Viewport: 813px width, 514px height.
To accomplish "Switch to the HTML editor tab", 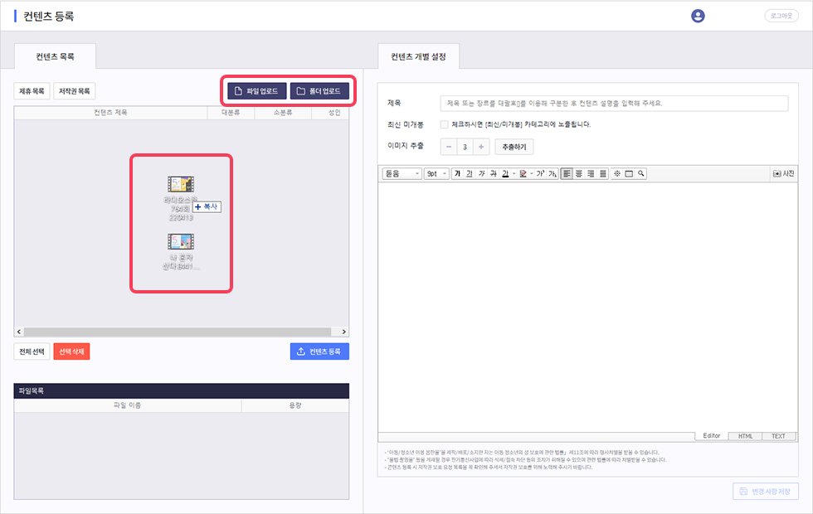I will [745, 436].
